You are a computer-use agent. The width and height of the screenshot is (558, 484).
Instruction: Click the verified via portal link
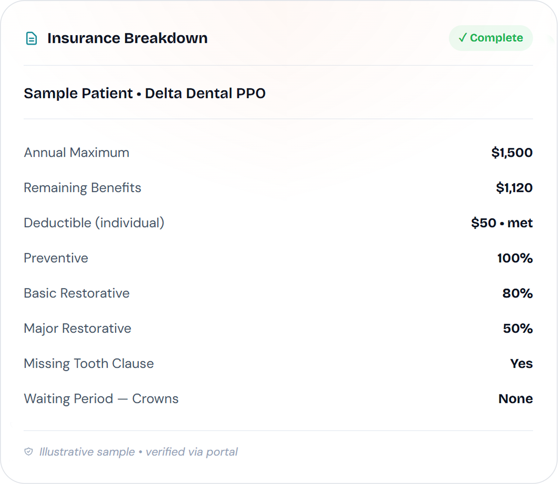192,451
